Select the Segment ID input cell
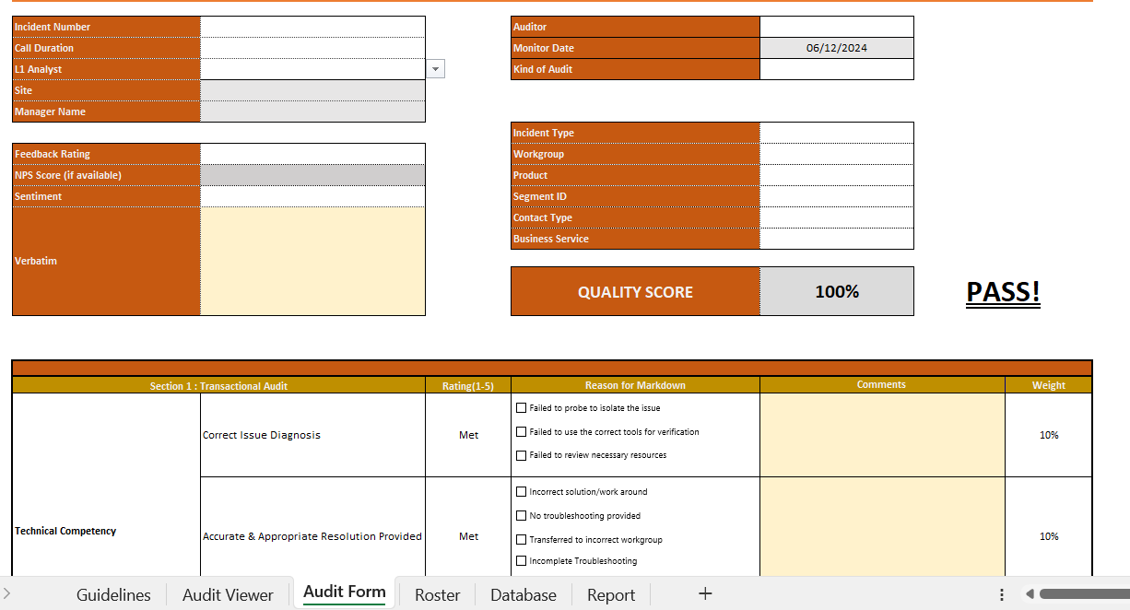 [837, 196]
